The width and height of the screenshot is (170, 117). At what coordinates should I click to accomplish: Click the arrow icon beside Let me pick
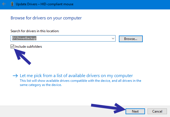tap(15, 76)
